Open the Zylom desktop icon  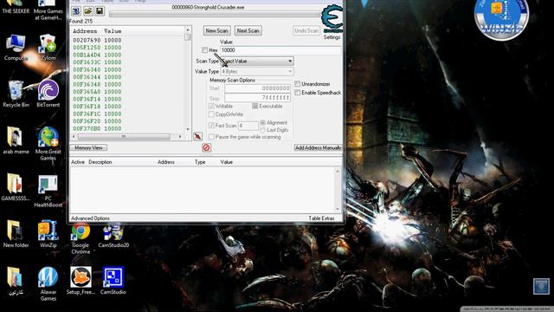(x=48, y=48)
